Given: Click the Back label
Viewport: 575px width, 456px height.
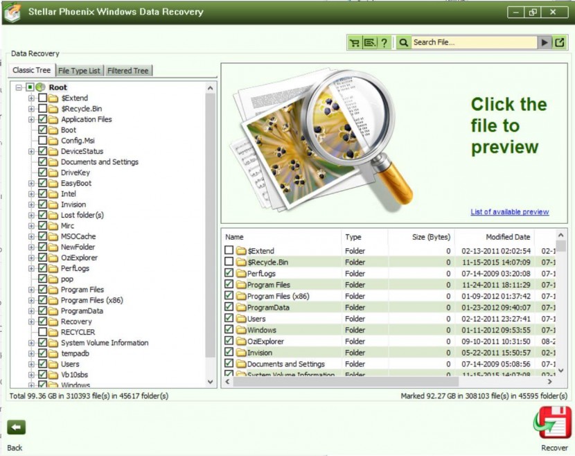Looking at the screenshot, I should 15,448.
